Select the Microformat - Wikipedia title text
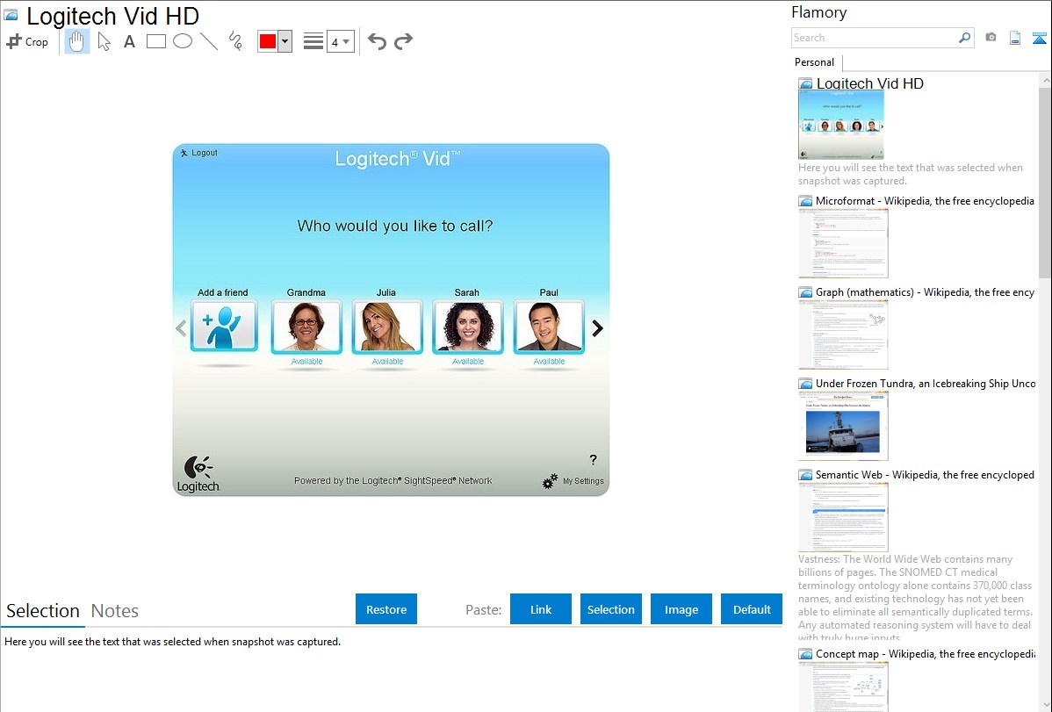 point(925,201)
